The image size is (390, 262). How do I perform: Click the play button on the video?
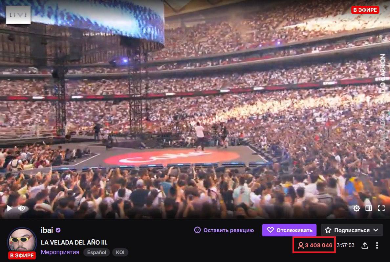(x=10, y=208)
